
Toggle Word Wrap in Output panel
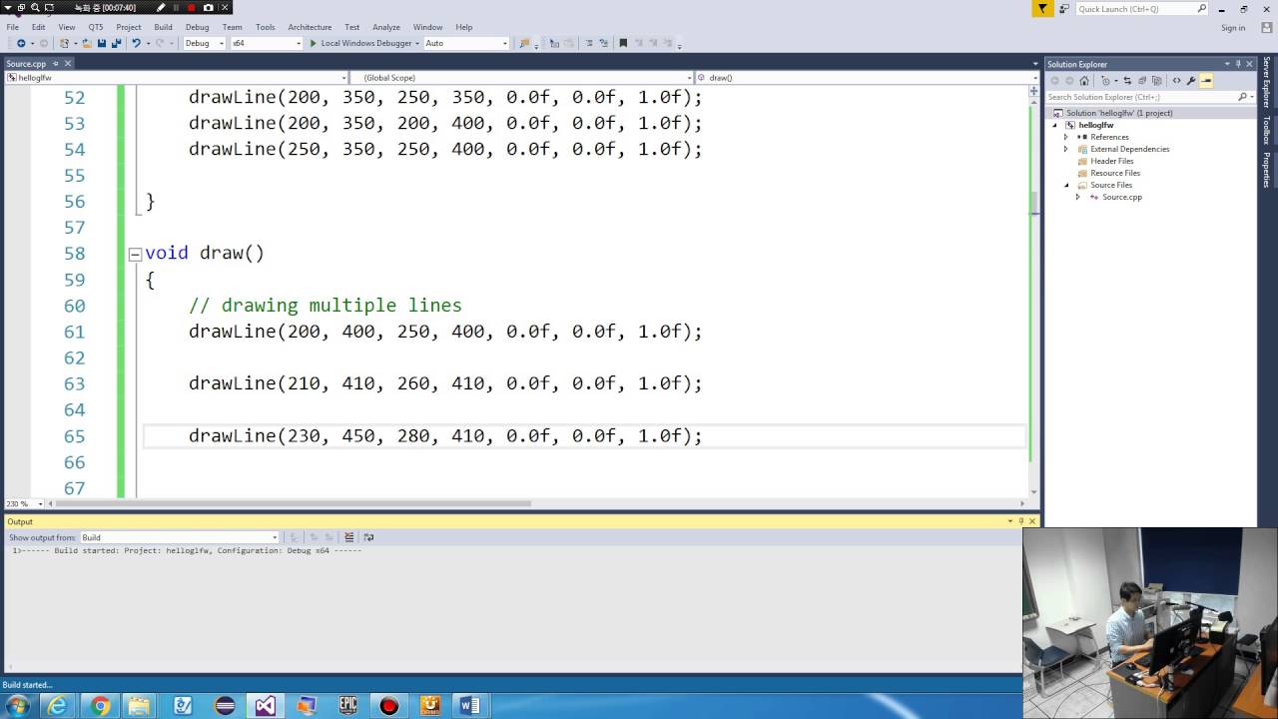point(368,537)
